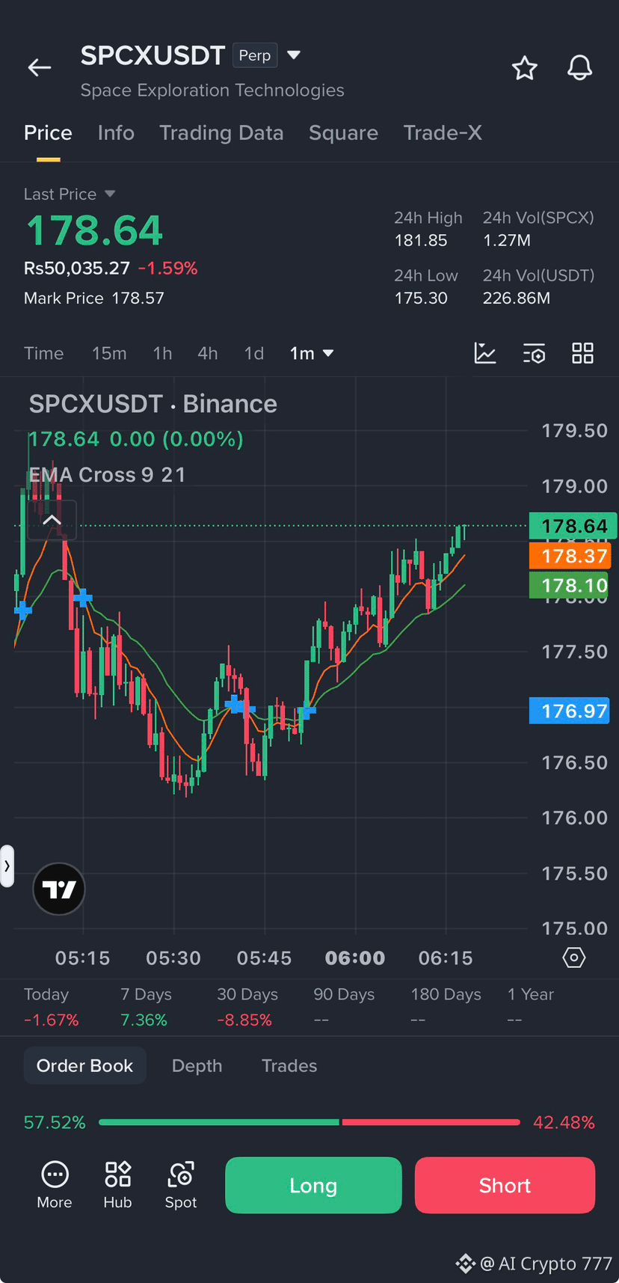The height and width of the screenshot is (1283, 619).
Task: Tap the back arrow icon
Action: click(x=40, y=68)
